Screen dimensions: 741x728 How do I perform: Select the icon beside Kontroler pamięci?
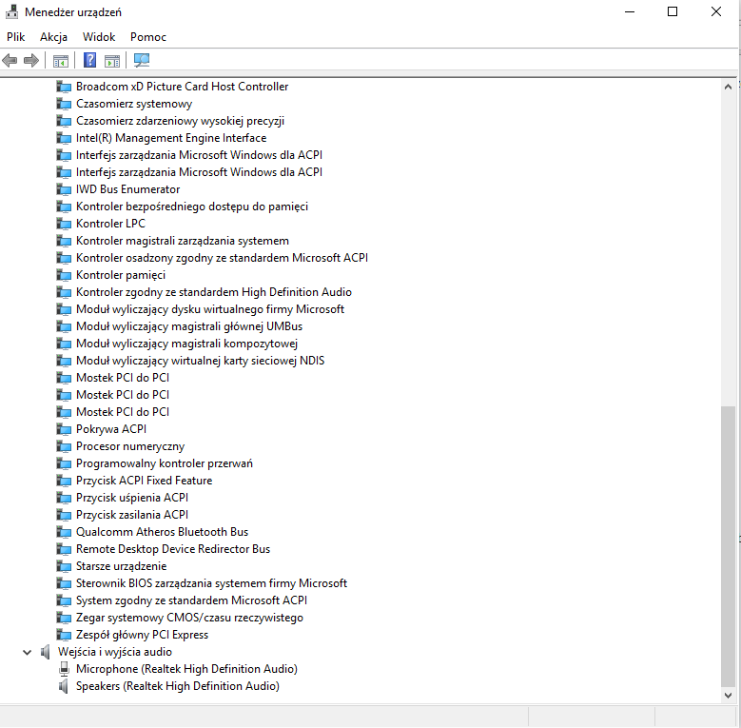point(64,275)
